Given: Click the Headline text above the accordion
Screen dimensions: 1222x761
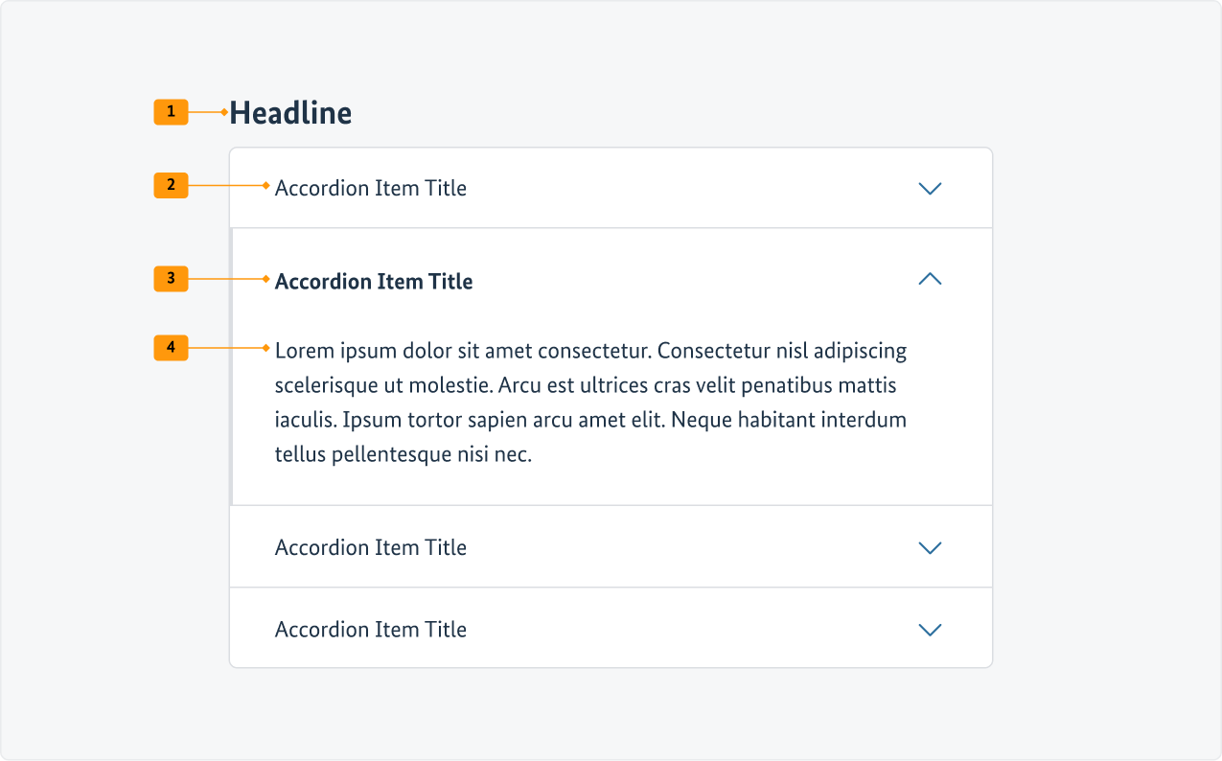Looking at the screenshot, I should pyautogui.click(x=290, y=113).
